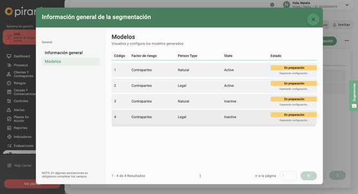Open the settings gear icon
This screenshot has width=358, height=194.
272,5
